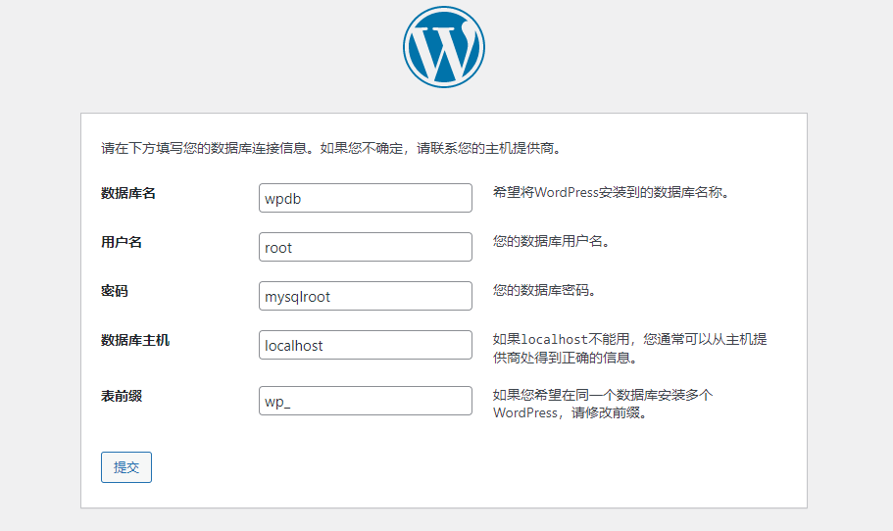This screenshot has height=531, width=893.
Task: Submit the form with the 提交 button
Action: click(126, 467)
